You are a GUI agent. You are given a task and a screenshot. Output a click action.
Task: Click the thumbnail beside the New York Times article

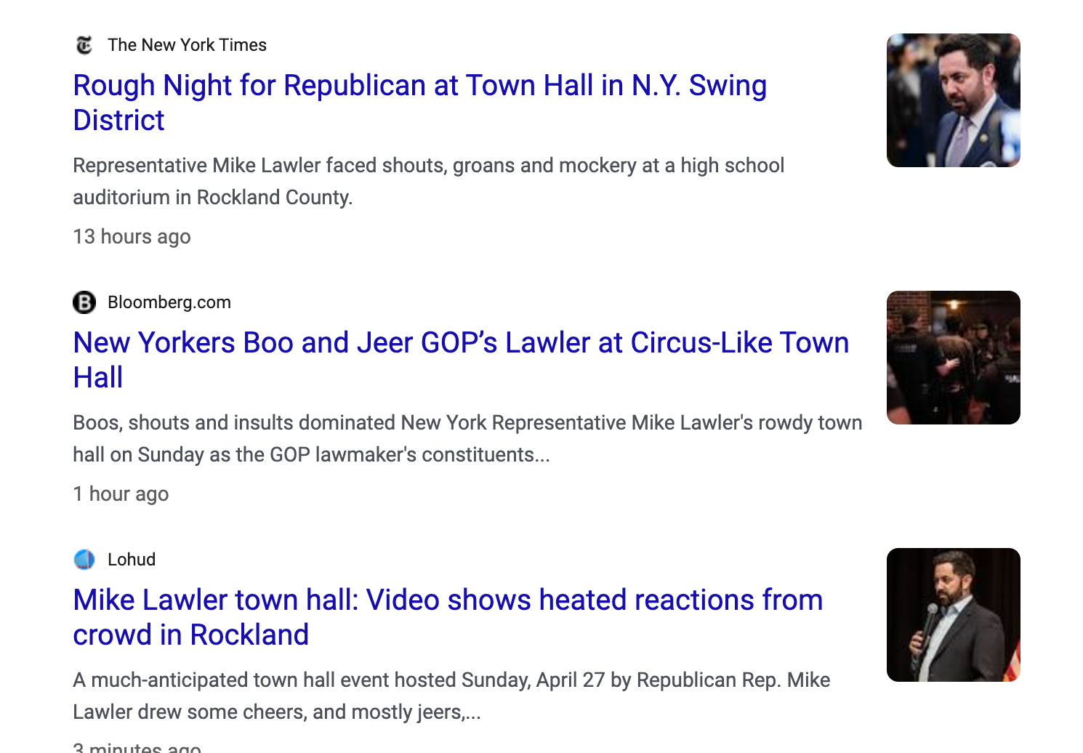[x=953, y=100]
